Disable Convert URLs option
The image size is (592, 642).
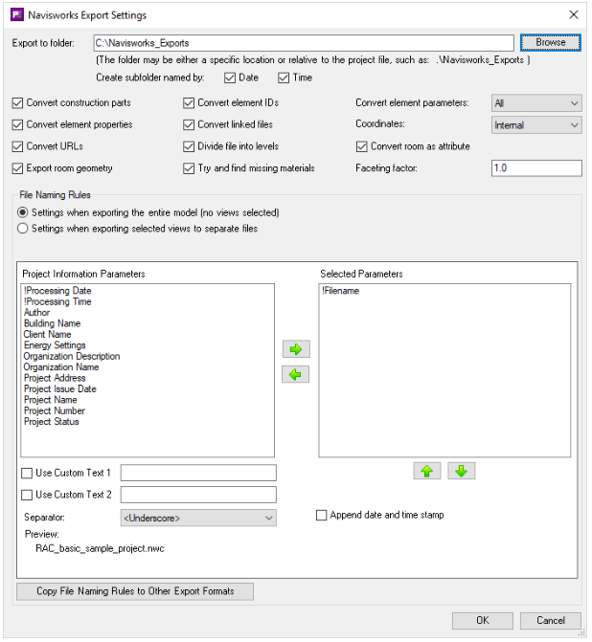click(x=17, y=146)
